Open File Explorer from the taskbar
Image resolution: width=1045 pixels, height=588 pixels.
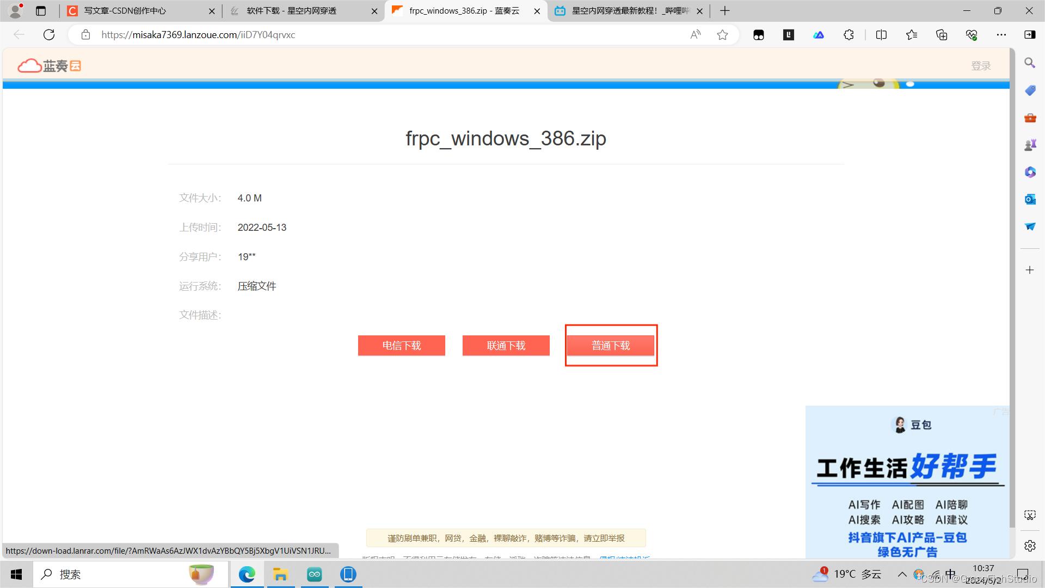point(281,574)
